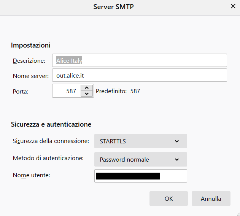Click inside the Porta number field
Image resolution: width=240 pixels, height=216 pixels.
[67, 91]
